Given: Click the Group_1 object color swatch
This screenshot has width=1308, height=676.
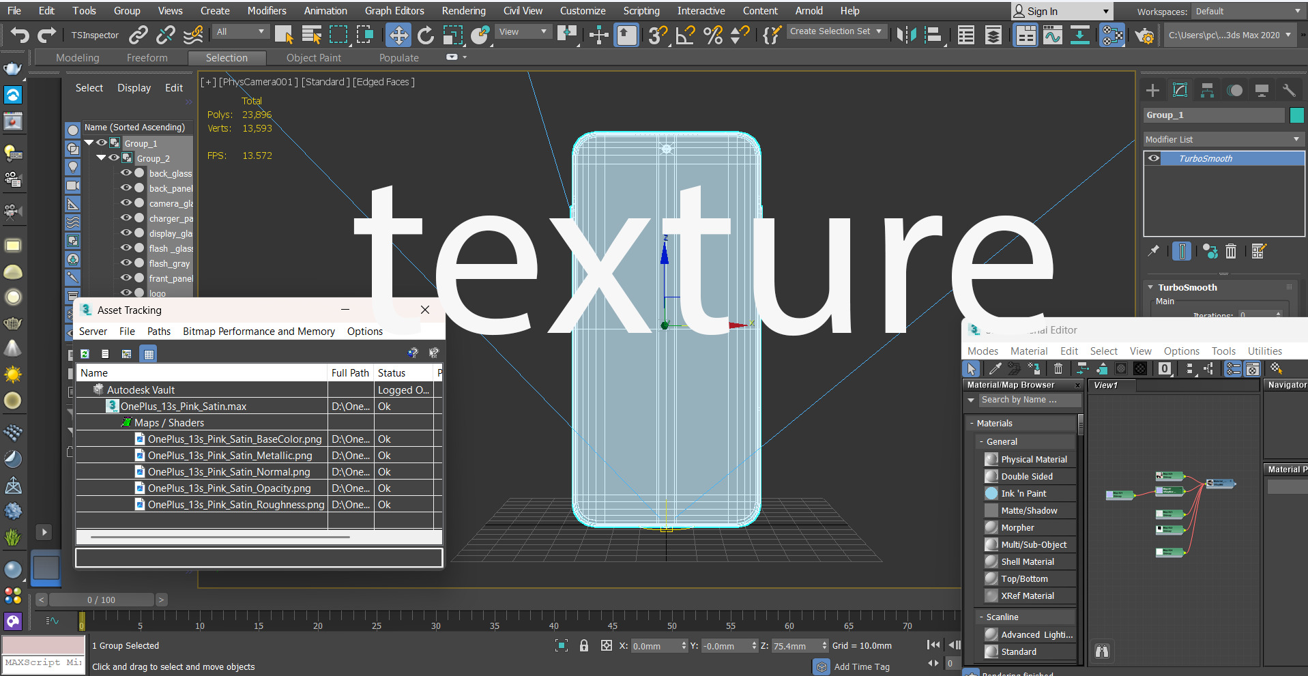Looking at the screenshot, I should (1297, 115).
